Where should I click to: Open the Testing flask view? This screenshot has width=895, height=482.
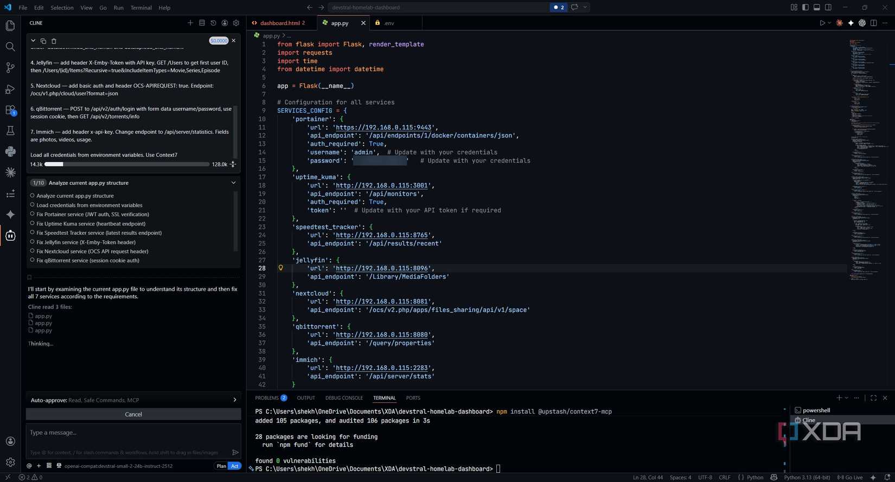click(x=10, y=131)
